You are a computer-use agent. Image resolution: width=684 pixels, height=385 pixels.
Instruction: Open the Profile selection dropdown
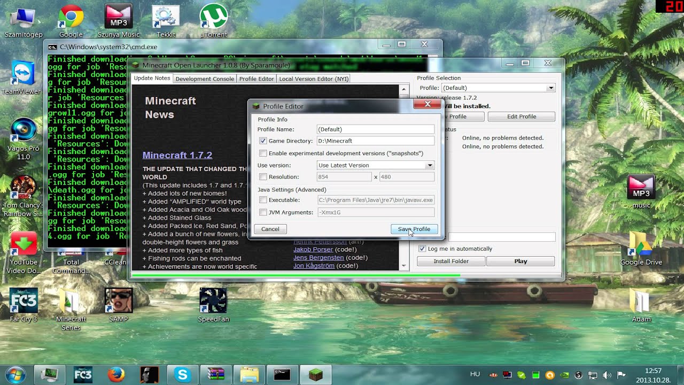(x=498, y=88)
